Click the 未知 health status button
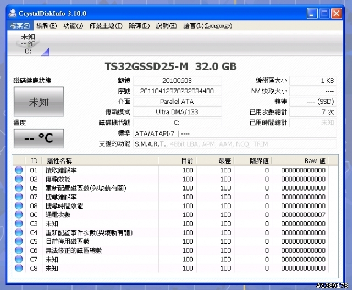The image size is (352, 290). pyautogui.click(x=39, y=102)
